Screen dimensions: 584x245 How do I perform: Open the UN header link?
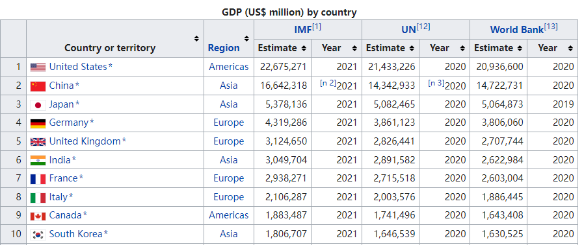pyautogui.click(x=408, y=30)
